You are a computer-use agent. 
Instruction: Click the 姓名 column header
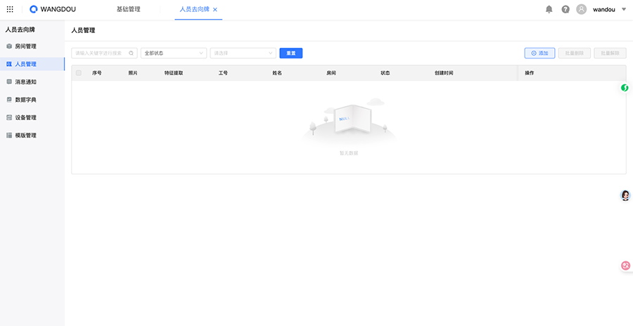point(277,73)
